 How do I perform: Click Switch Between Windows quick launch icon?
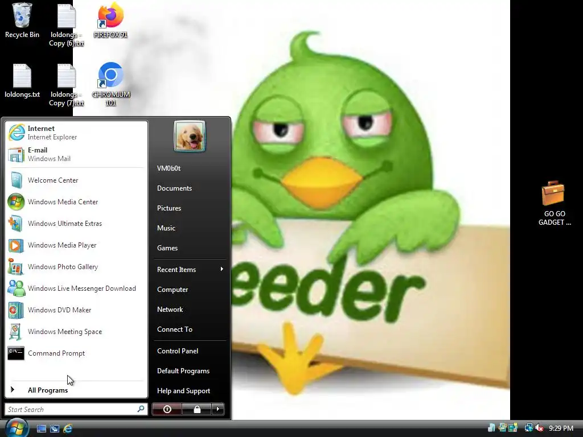55,428
